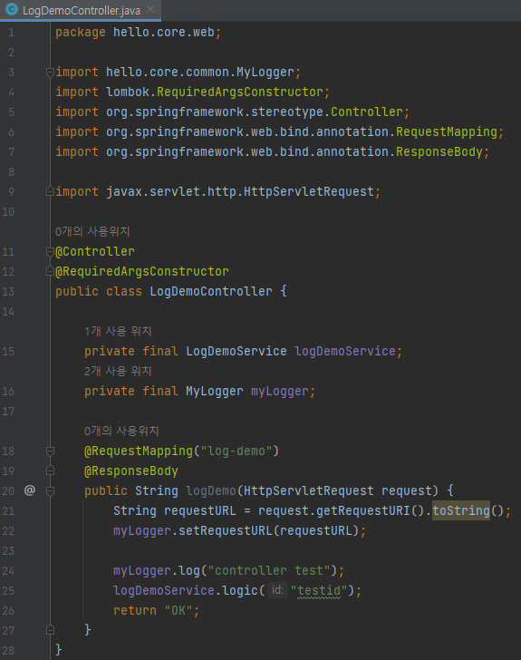
Task: Collapse annotation fold at @Controller line
Action: (50, 252)
